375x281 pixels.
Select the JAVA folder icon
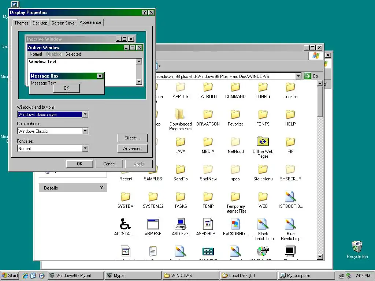(180, 142)
